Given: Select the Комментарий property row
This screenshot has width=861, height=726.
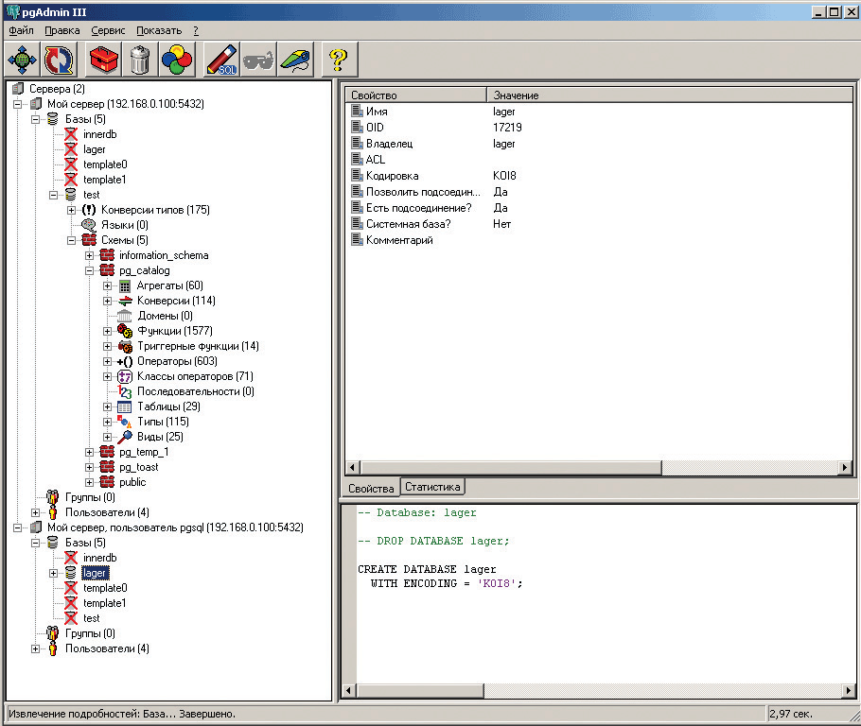Looking at the screenshot, I should click(599, 240).
